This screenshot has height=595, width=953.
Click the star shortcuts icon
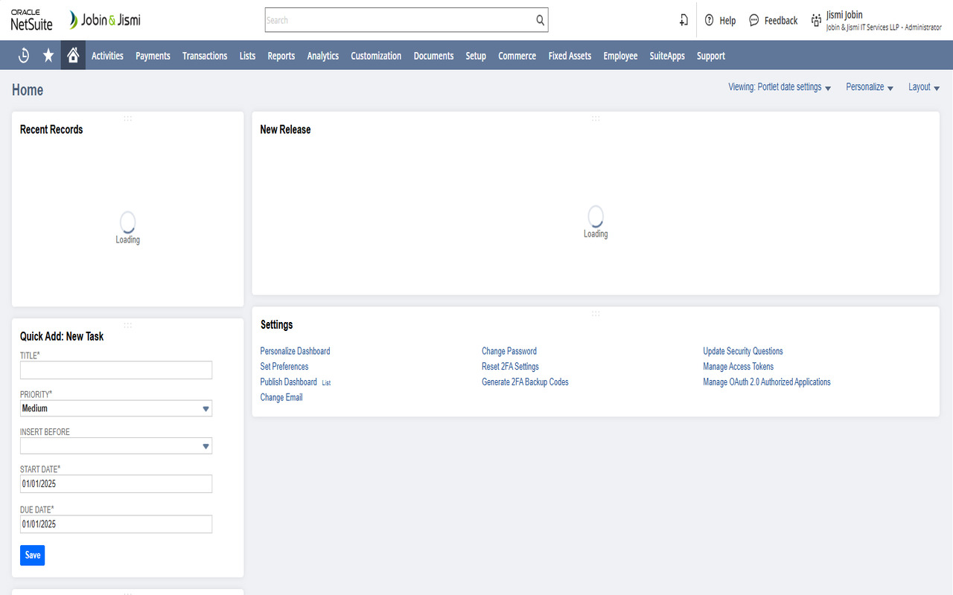[x=48, y=55]
